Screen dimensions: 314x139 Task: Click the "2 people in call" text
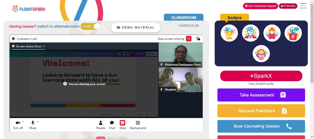tap(27, 39)
